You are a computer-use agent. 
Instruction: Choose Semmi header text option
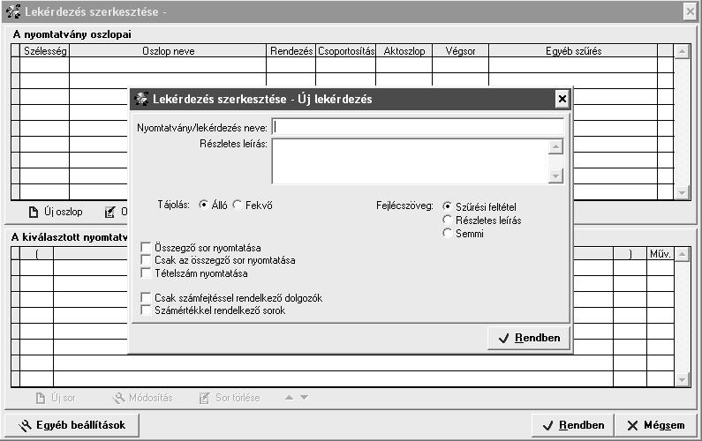click(x=446, y=233)
